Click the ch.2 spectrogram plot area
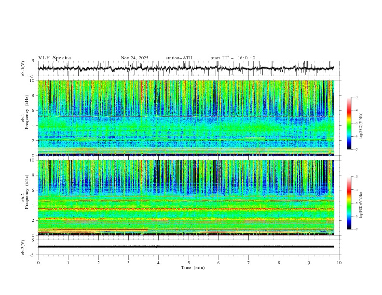382x295 pixels. click(x=186, y=198)
